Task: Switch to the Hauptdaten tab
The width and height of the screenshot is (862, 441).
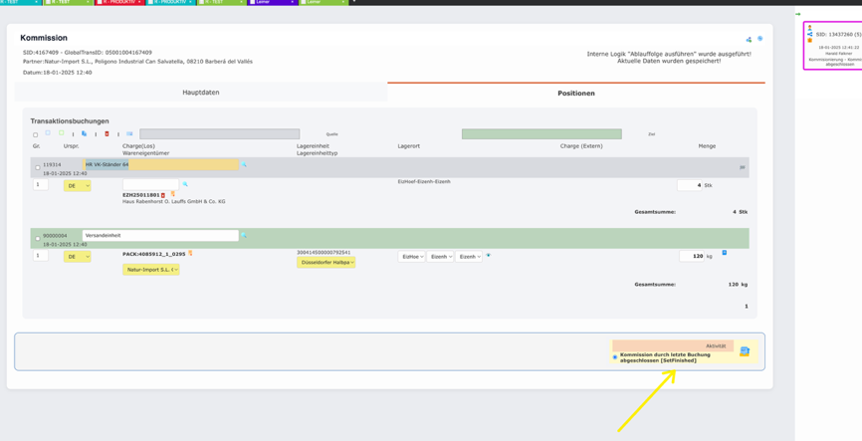Action: tap(200, 93)
